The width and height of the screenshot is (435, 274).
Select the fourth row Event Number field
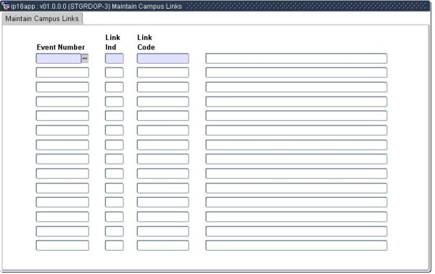point(62,101)
